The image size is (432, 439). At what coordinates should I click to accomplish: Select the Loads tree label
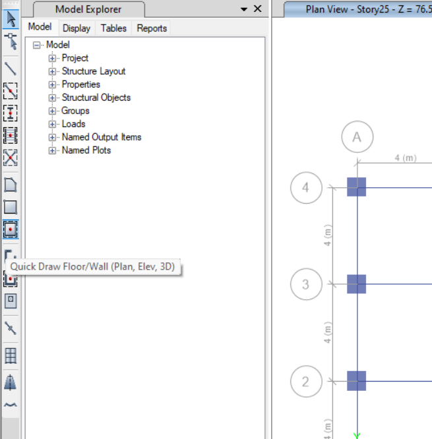pos(73,124)
